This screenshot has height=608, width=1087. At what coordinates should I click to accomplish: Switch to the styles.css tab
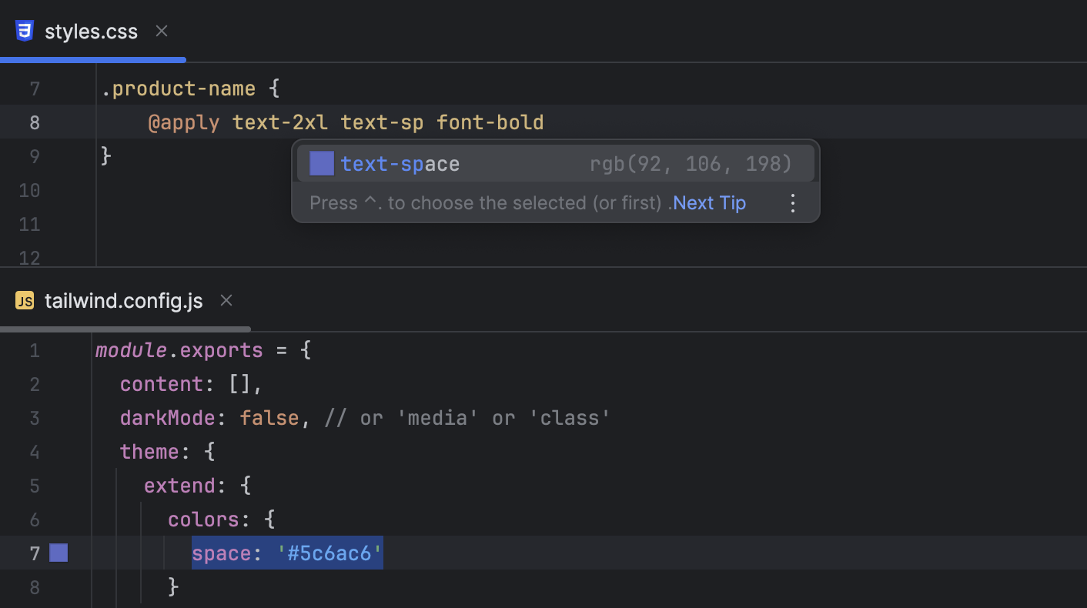coord(91,31)
